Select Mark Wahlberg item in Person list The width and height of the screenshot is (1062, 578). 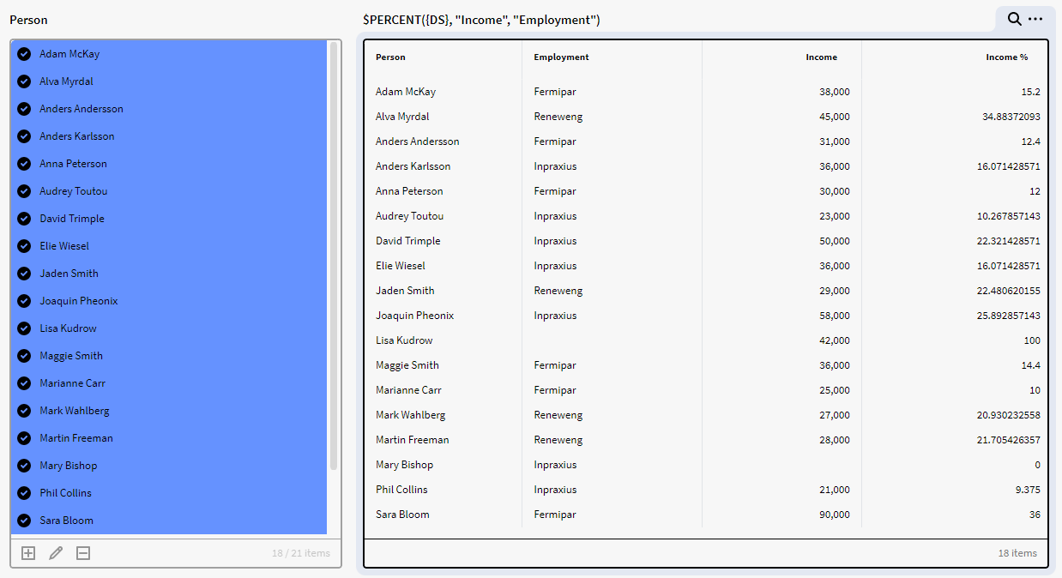coord(75,411)
